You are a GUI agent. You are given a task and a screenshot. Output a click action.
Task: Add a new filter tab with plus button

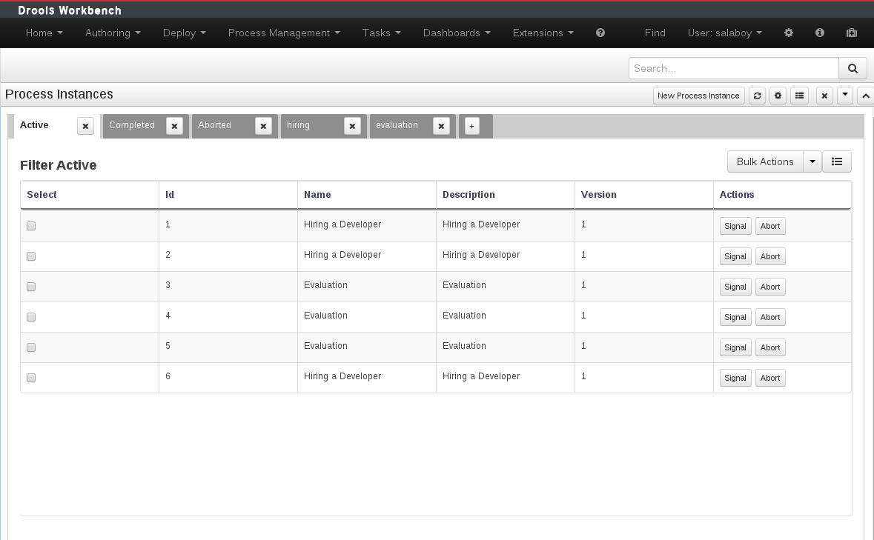(471, 127)
